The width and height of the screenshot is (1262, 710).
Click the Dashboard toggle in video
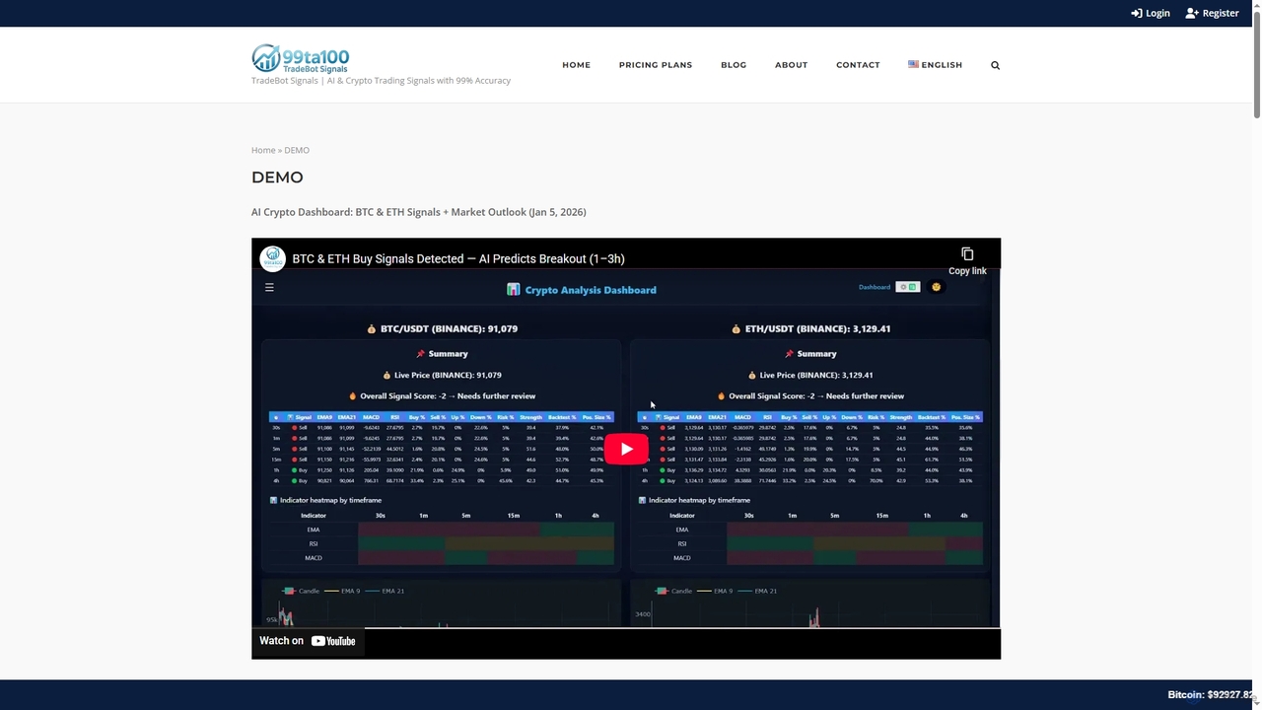coord(907,287)
